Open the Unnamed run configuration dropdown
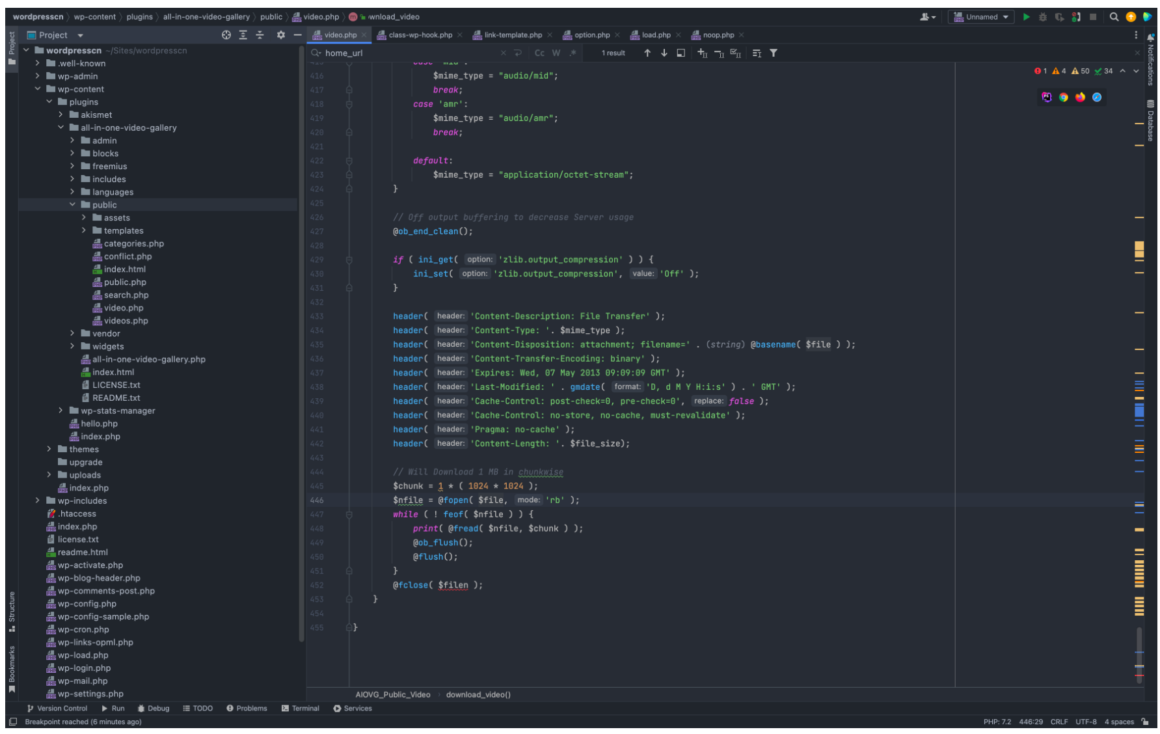Image resolution: width=1160 pixels, height=734 pixels. tap(980, 17)
